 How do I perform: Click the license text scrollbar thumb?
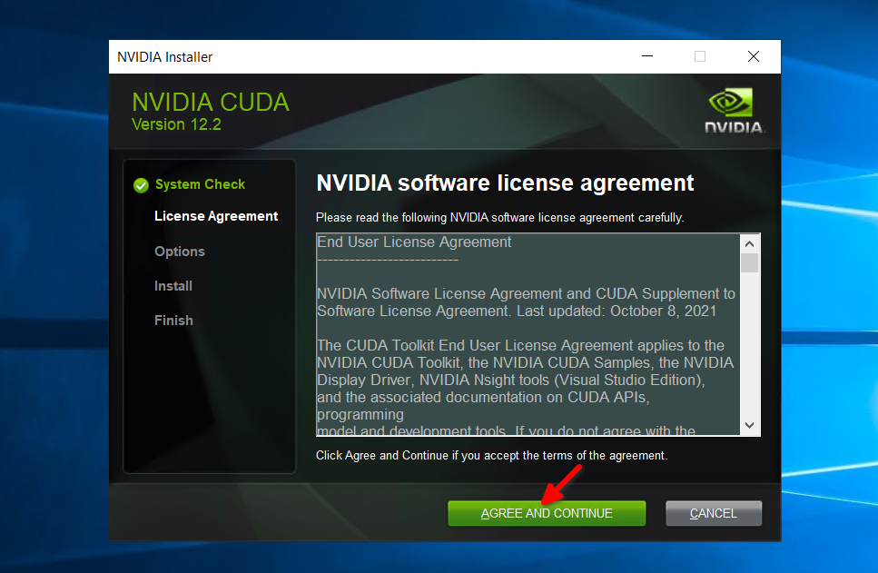750,262
